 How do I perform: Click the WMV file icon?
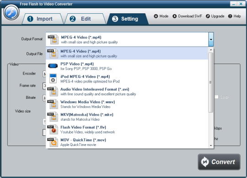[53, 104]
